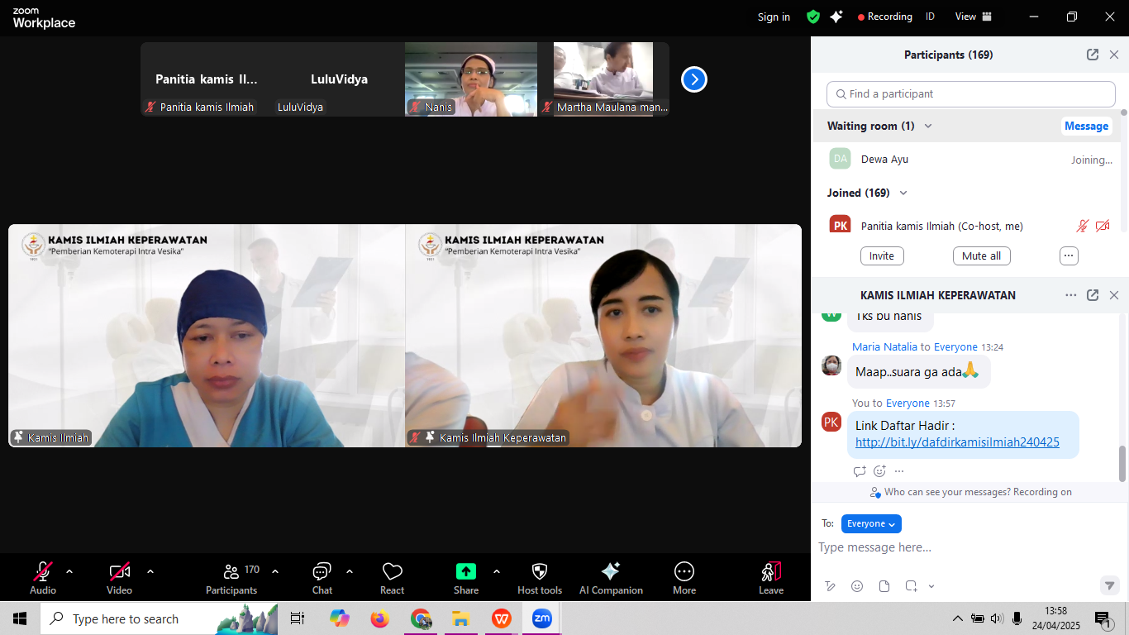Open the View menu
Image resolution: width=1129 pixels, height=635 pixels.
click(x=973, y=17)
